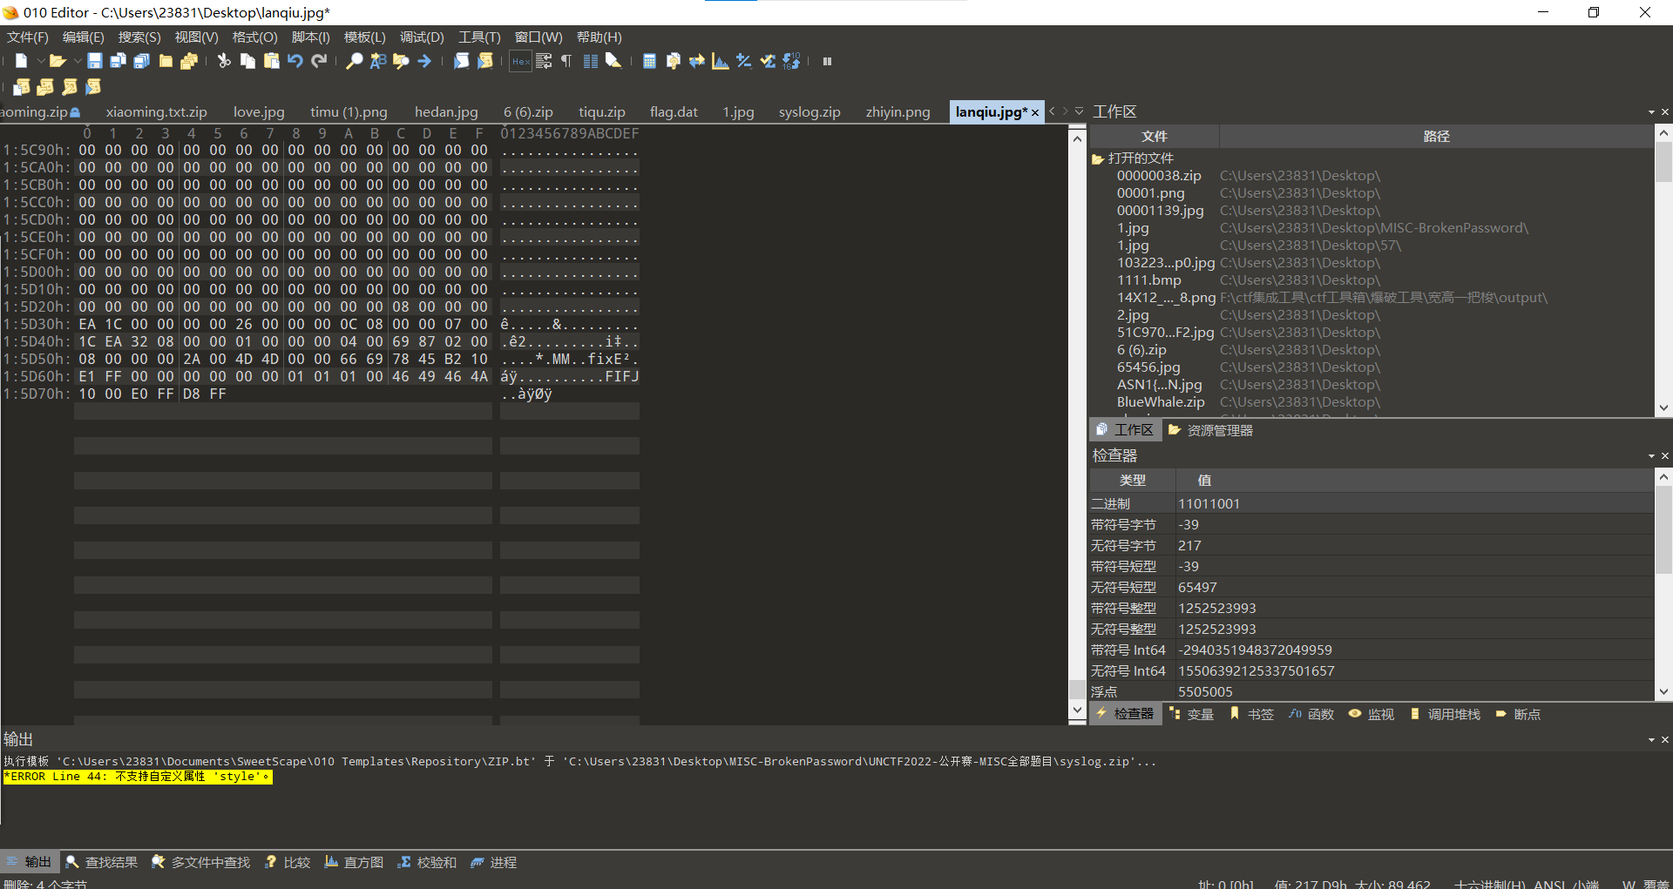Open the 查找结果 bottom tab
1673x889 pixels.
coord(101,862)
